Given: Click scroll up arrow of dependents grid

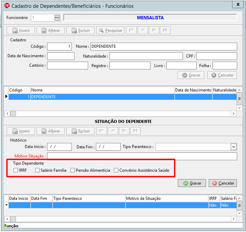Looking at the screenshot, I should click(239, 90).
